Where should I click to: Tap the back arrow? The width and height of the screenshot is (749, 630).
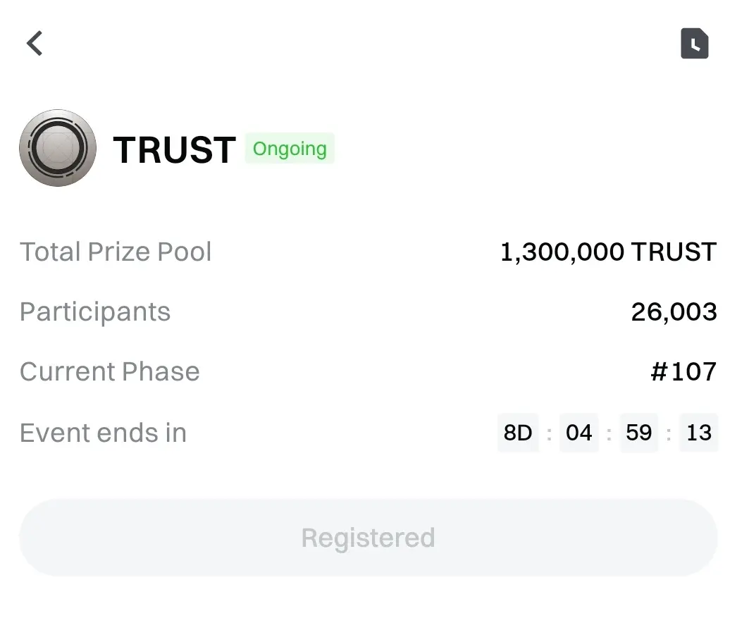point(35,43)
